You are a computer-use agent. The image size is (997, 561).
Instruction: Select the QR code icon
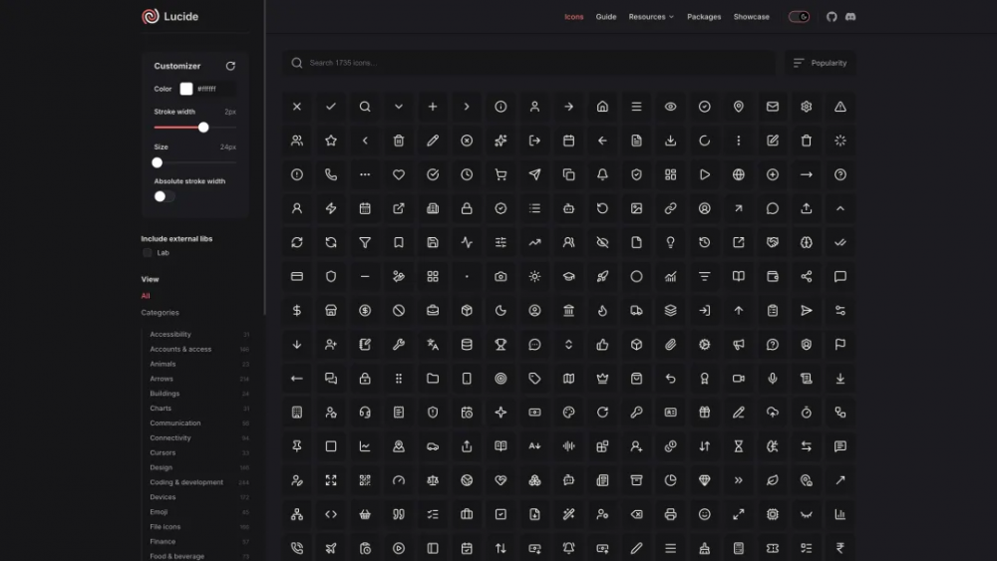[365, 480]
